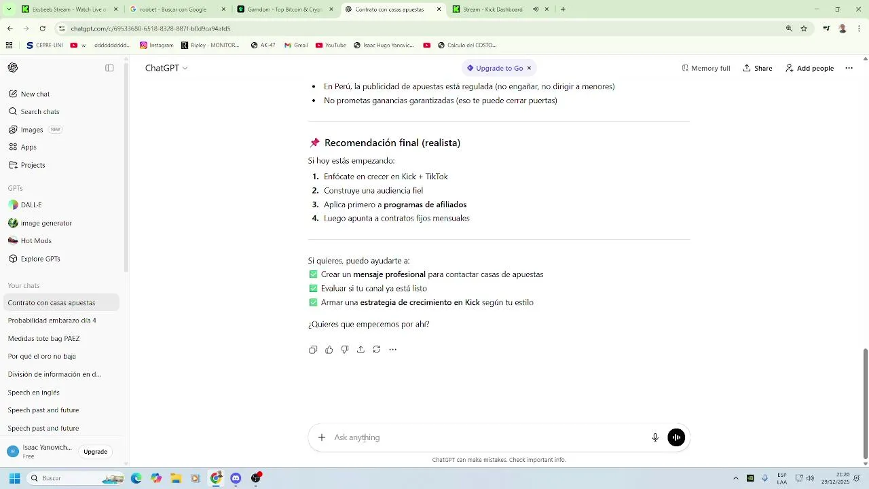869x489 pixels.
Task: Collapse the sidebar with the panel icon
Action: click(109, 68)
